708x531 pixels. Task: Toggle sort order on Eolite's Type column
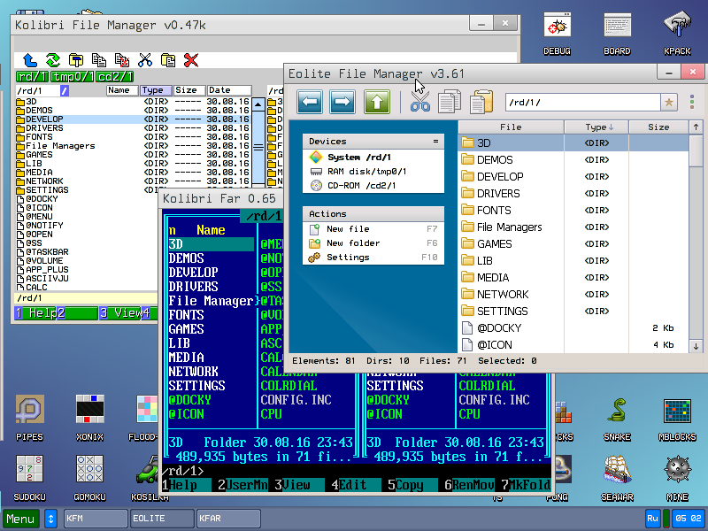coord(596,127)
